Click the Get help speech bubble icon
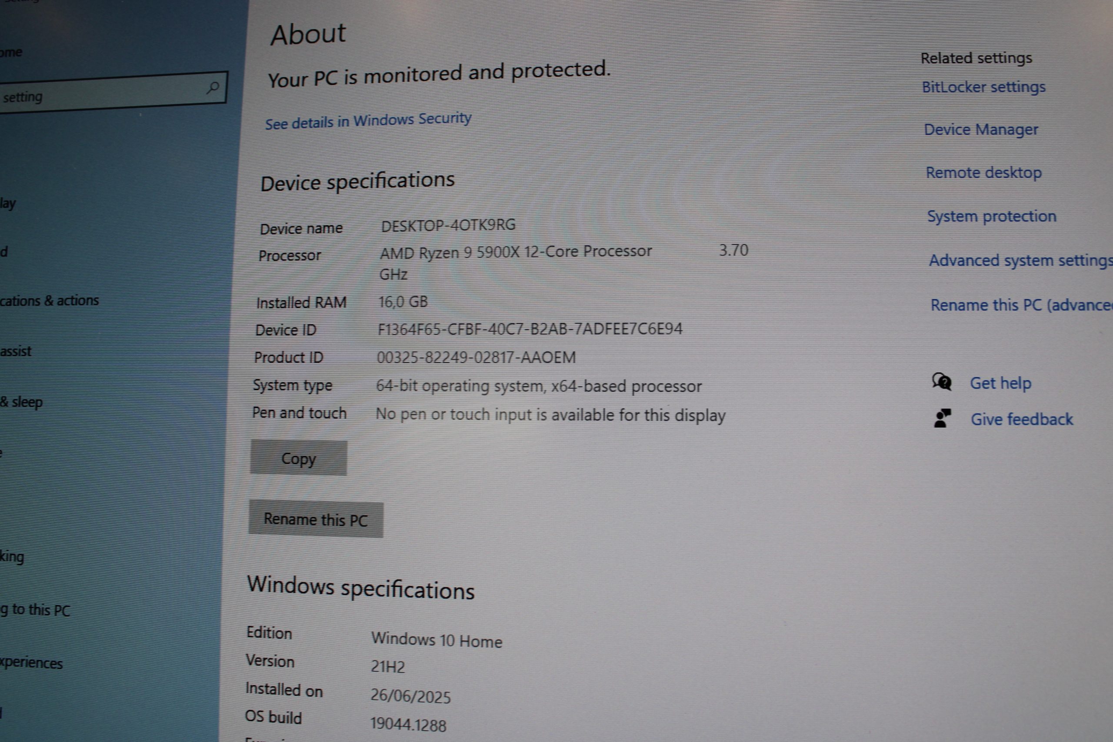Viewport: 1113px width, 742px height. click(x=942, y=381)
